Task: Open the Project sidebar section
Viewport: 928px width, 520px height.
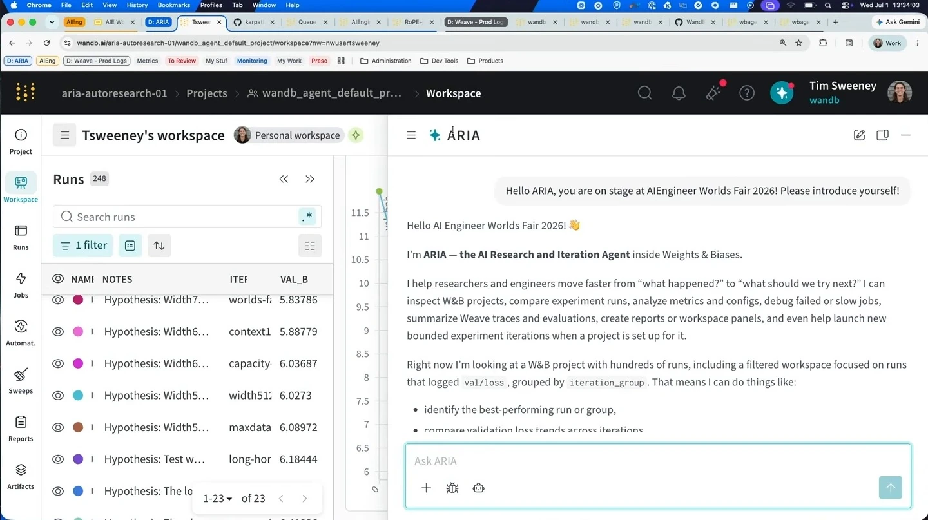Action: (21, 142)
